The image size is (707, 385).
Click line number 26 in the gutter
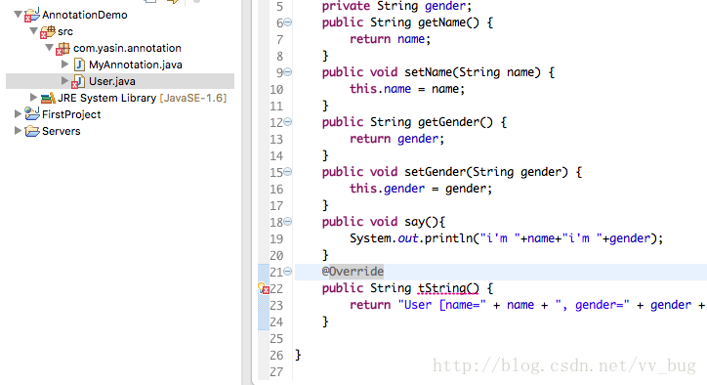276,356
